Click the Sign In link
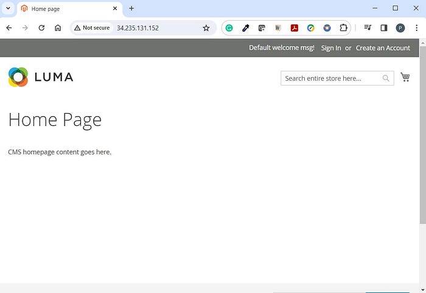 click(x=331, y=48)
